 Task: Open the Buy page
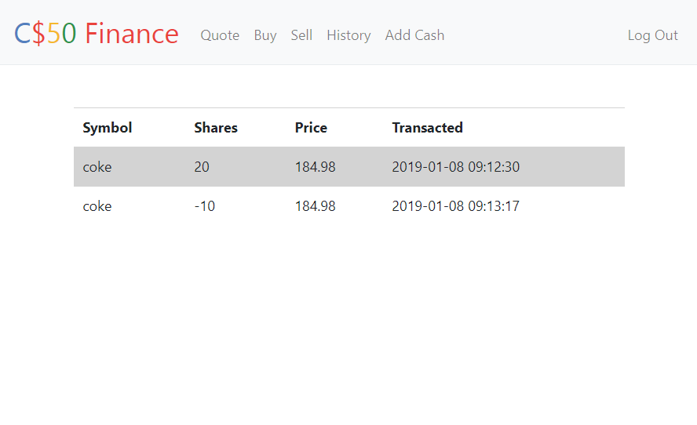(x=265, y=35)
